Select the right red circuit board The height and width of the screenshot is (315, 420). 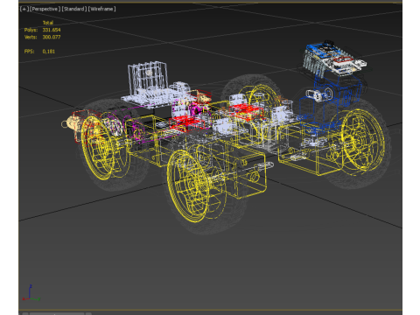point(247,111)
